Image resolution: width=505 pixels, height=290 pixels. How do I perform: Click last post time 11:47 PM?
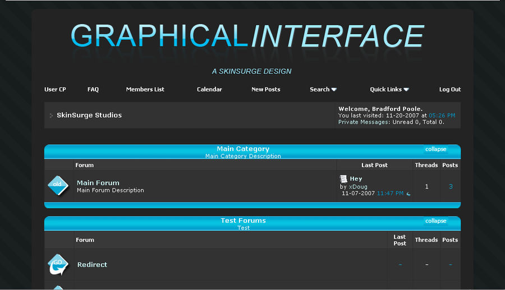(390, 194)
